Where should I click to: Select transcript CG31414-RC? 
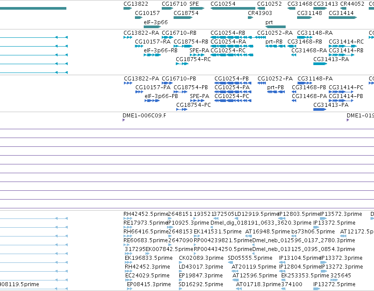point(346,41)
